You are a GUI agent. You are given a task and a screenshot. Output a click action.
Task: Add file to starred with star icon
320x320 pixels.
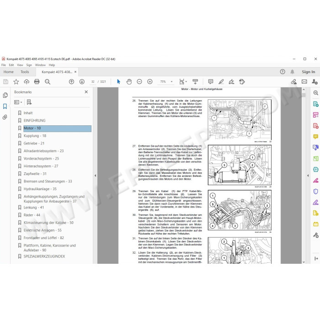(x=16, y=82)
